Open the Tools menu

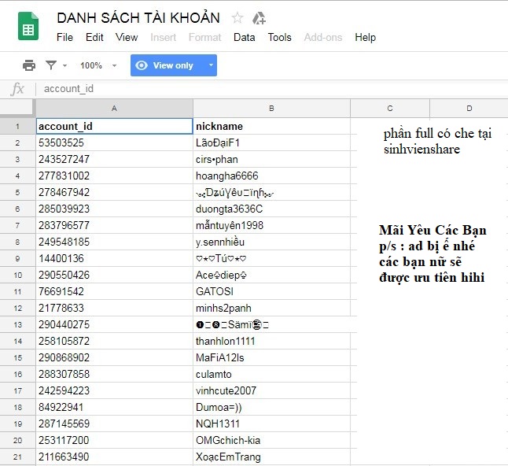[x=280, y=37]
